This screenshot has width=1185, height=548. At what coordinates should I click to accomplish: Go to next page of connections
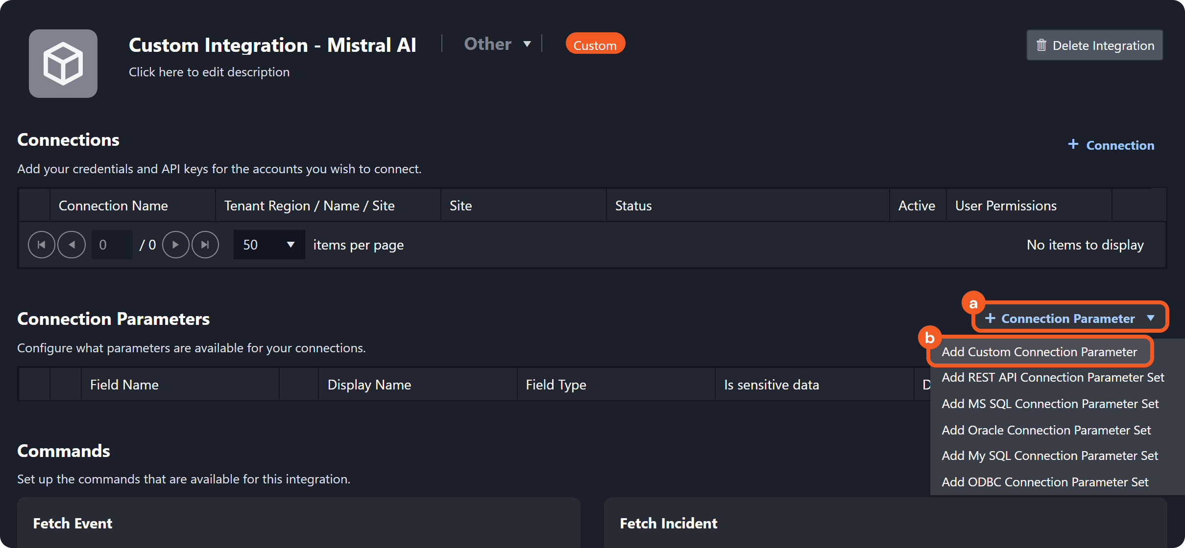pos(175,245)
